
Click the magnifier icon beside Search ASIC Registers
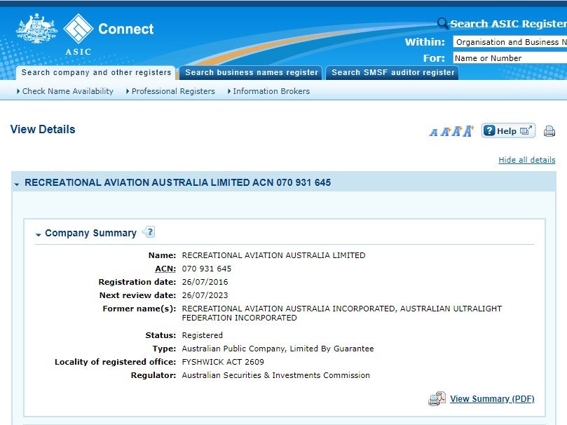(x=442, y=24)
